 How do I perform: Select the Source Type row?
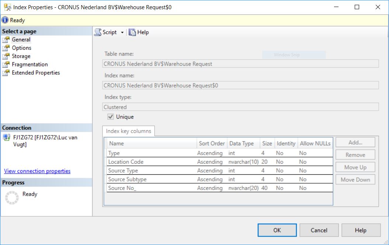coord(220,171)
